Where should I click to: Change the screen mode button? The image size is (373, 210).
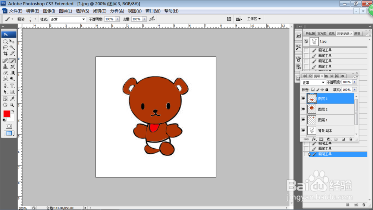point(9,133)
